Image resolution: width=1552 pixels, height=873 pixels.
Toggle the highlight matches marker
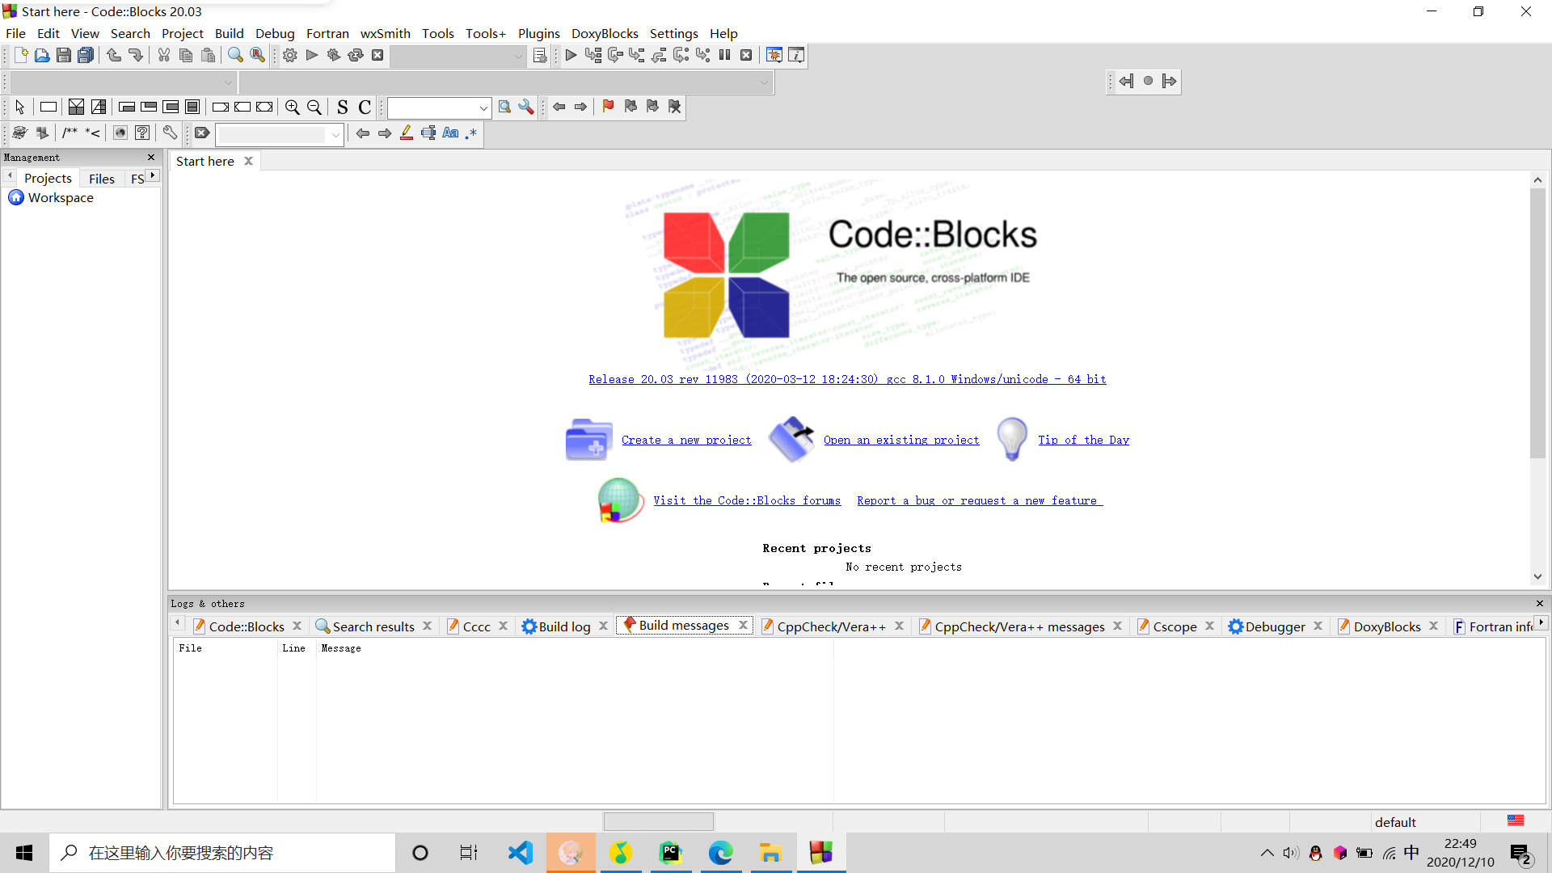(407, 133)
